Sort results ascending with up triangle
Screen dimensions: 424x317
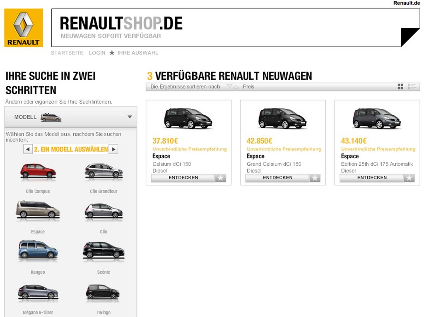point(236,87)
